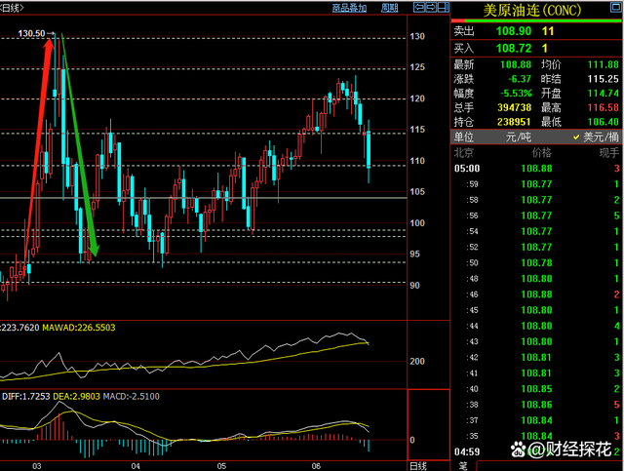Click the 价格 column header
The image size is (624, 471).
542,153
